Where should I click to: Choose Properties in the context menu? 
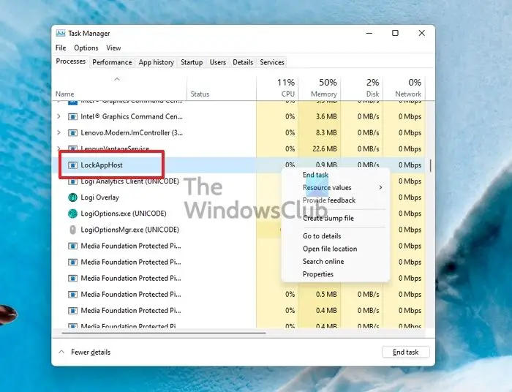pyautogui.click(x=317, y=274)
